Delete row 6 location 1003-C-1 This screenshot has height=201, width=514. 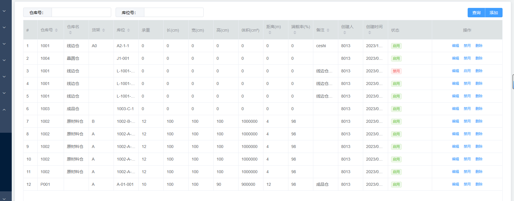click(x=479, y=109)
